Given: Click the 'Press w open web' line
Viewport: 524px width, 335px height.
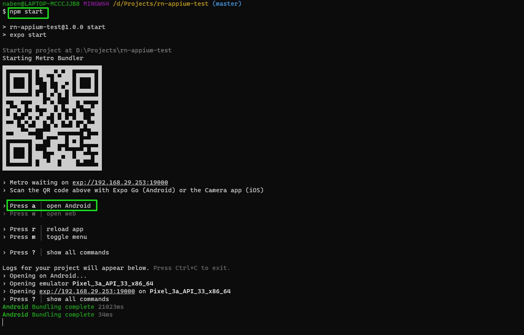Looking at the screenshot, I should point(39,214).
